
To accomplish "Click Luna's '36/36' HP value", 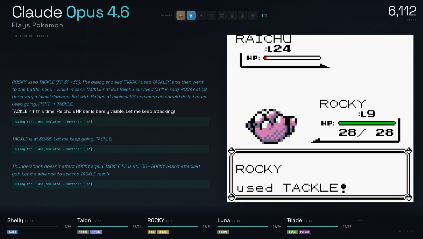I will [277, 227].
